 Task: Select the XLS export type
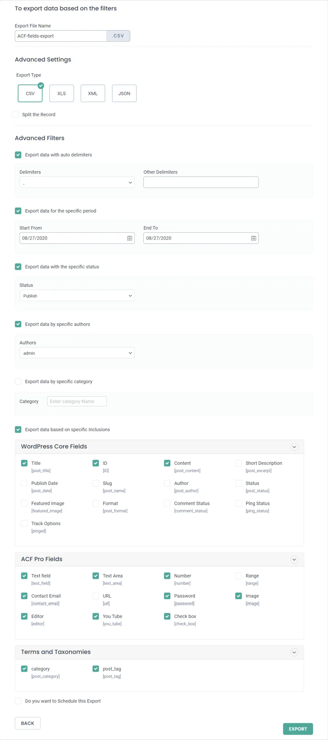[x=61, y=94]
